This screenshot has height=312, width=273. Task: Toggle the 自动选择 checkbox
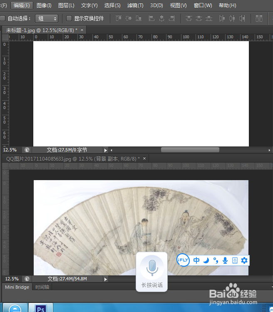[x=2, y=18]
